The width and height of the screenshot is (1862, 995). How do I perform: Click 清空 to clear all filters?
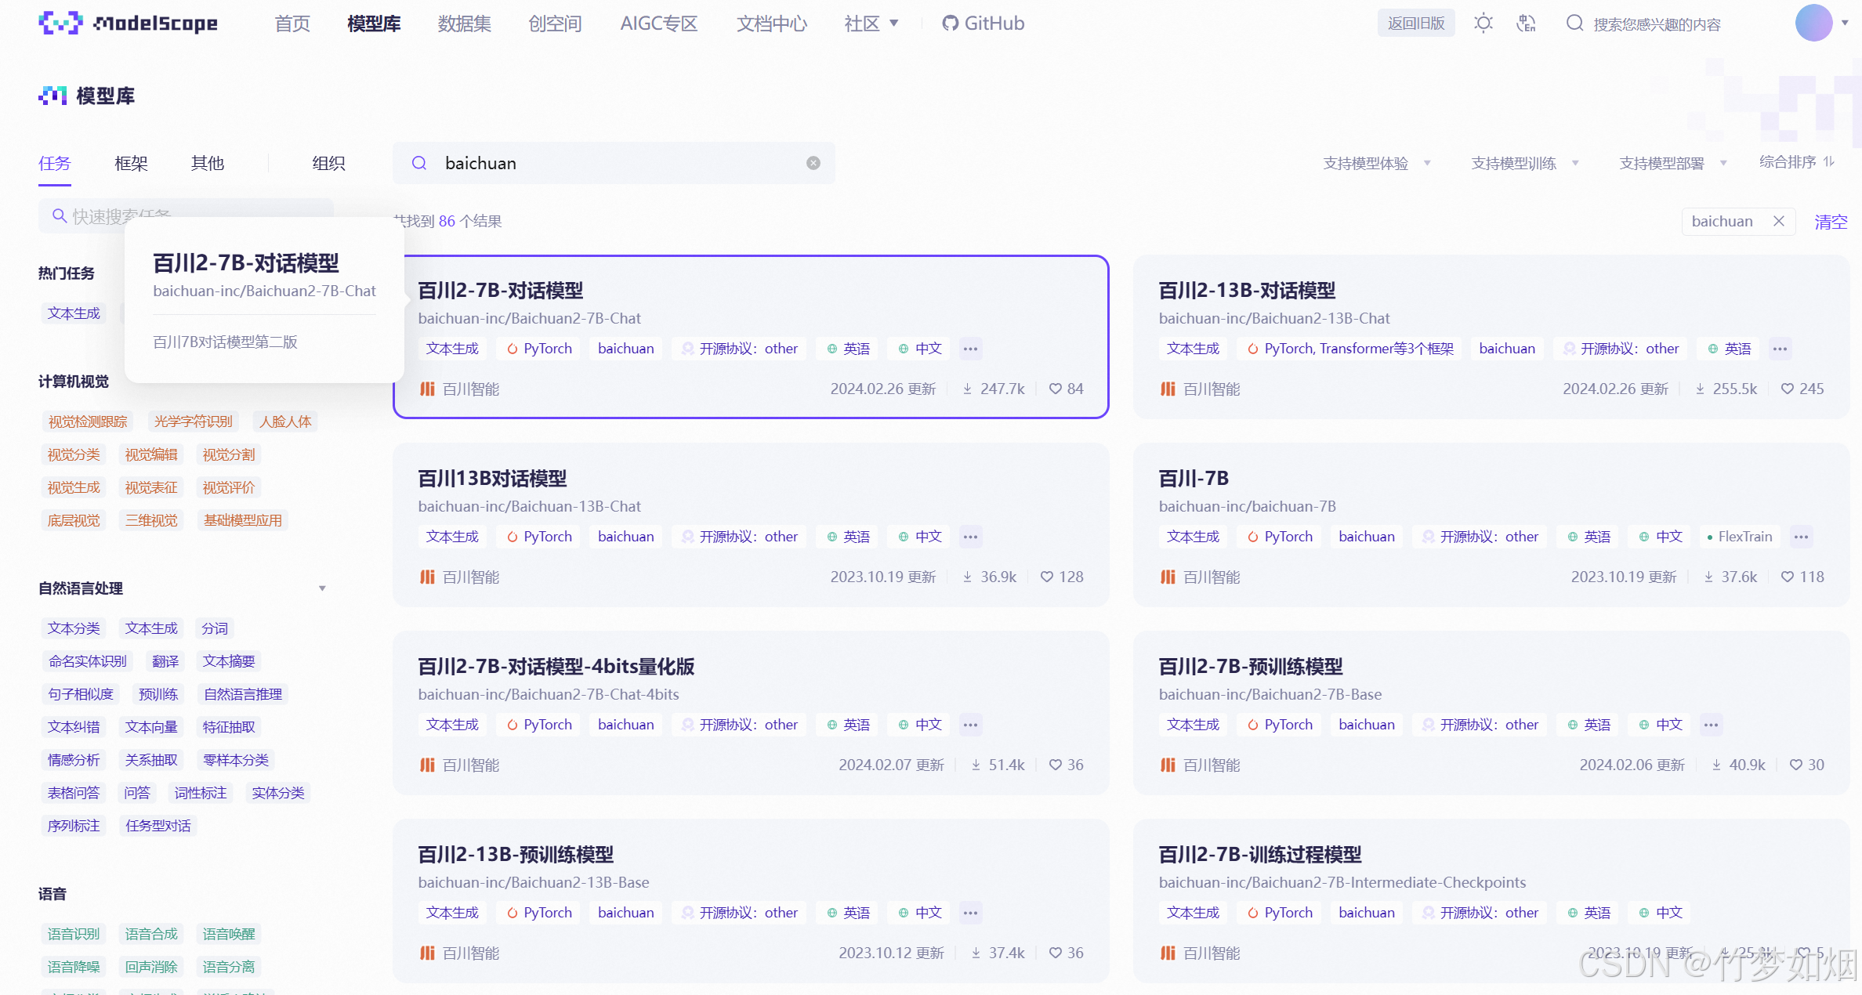1831,221
